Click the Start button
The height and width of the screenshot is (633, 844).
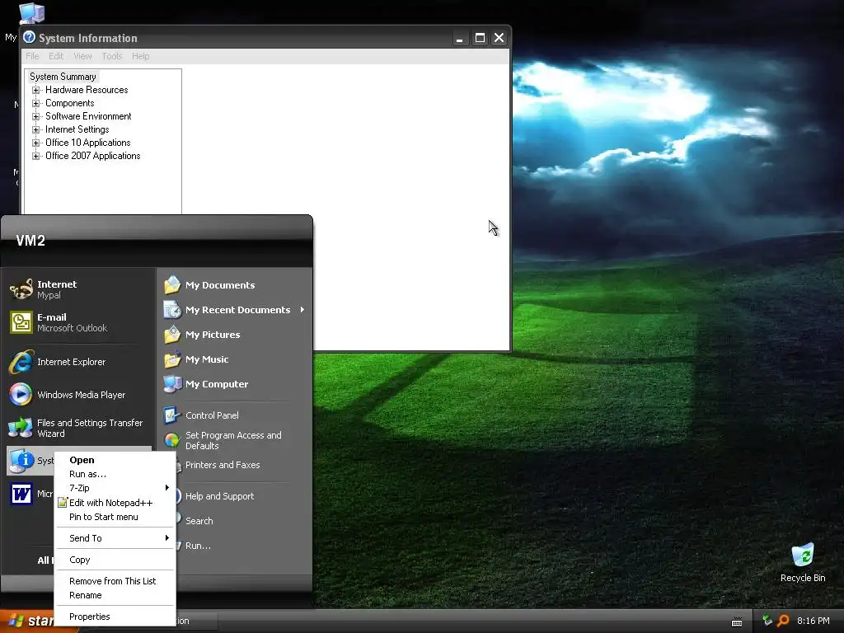click(x=28, y=621)
